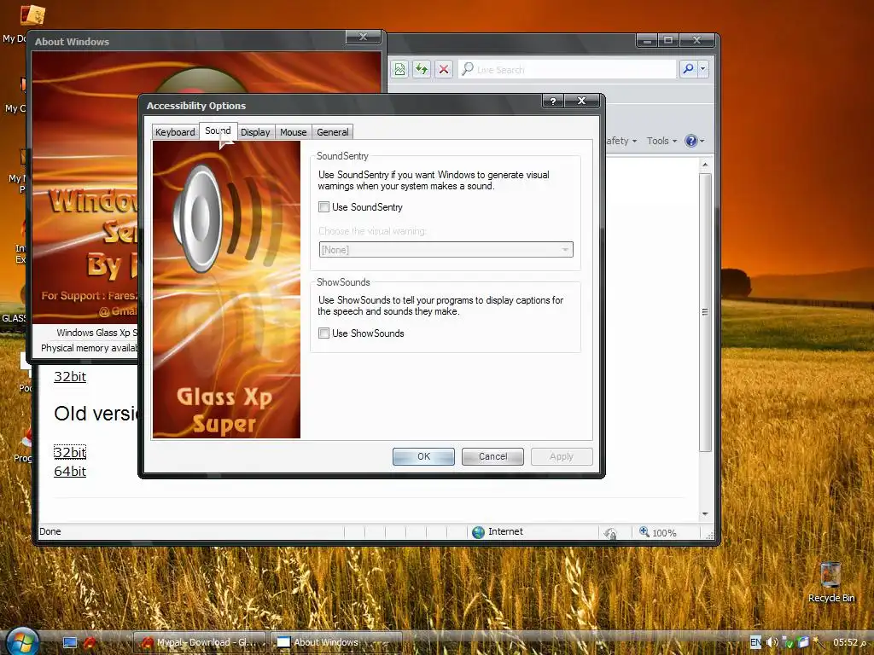Open the Recycle Bin desktop icon
This screenshot has width=874, height=655.
pos(830,582)
